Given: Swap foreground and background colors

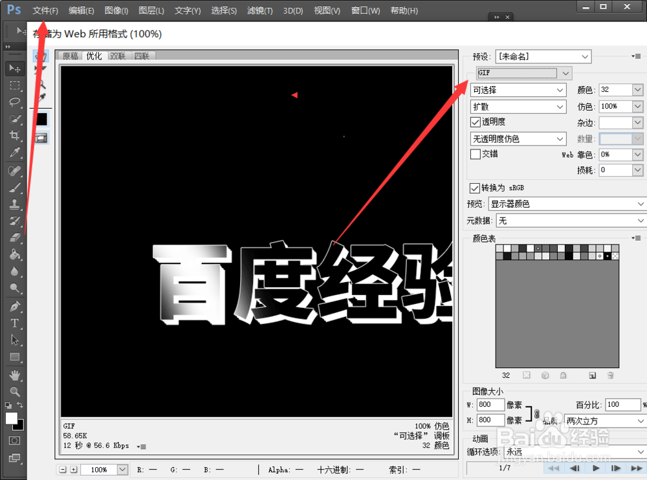Looking at the screenshot, I should [20, 405].
